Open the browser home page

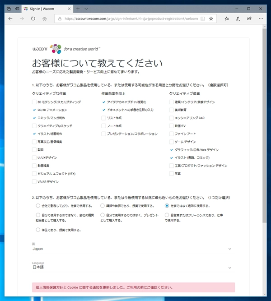pos(44,19)
